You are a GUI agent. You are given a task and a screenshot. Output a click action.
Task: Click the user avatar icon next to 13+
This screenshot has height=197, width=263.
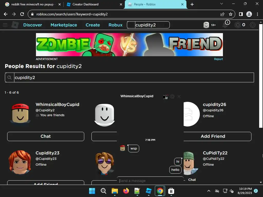tap(206, 25)
